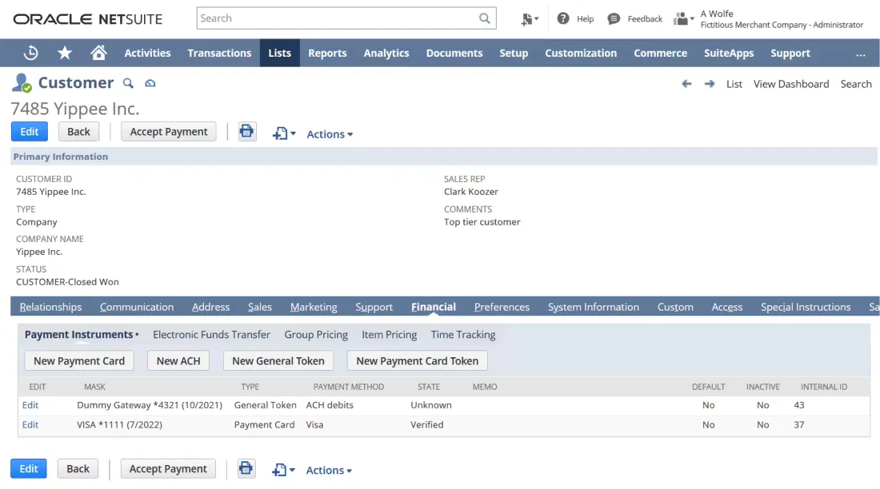The image size is (880, 489).
Task: Click the quick search magnifier beside Customer title
Action: pyautogui.click(x=129, y=84)
